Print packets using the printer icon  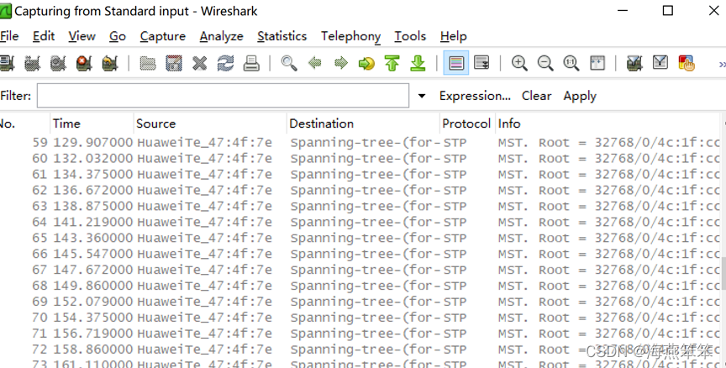(x=251, y=63)
